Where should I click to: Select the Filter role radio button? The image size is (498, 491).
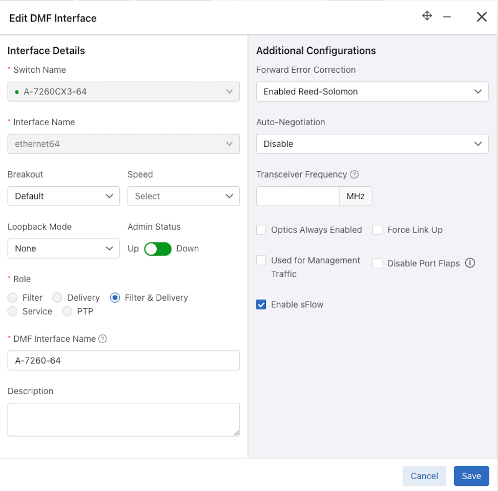(13, 298)
